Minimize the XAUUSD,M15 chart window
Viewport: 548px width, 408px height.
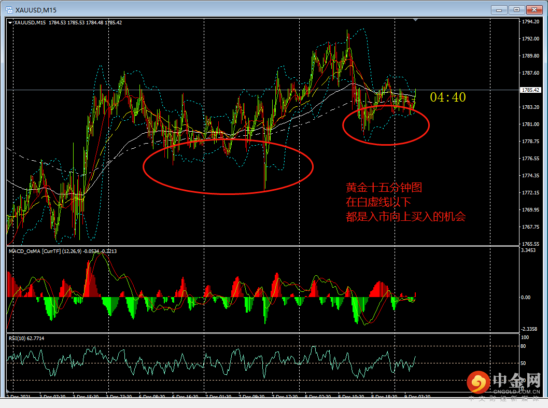[499, 10]
